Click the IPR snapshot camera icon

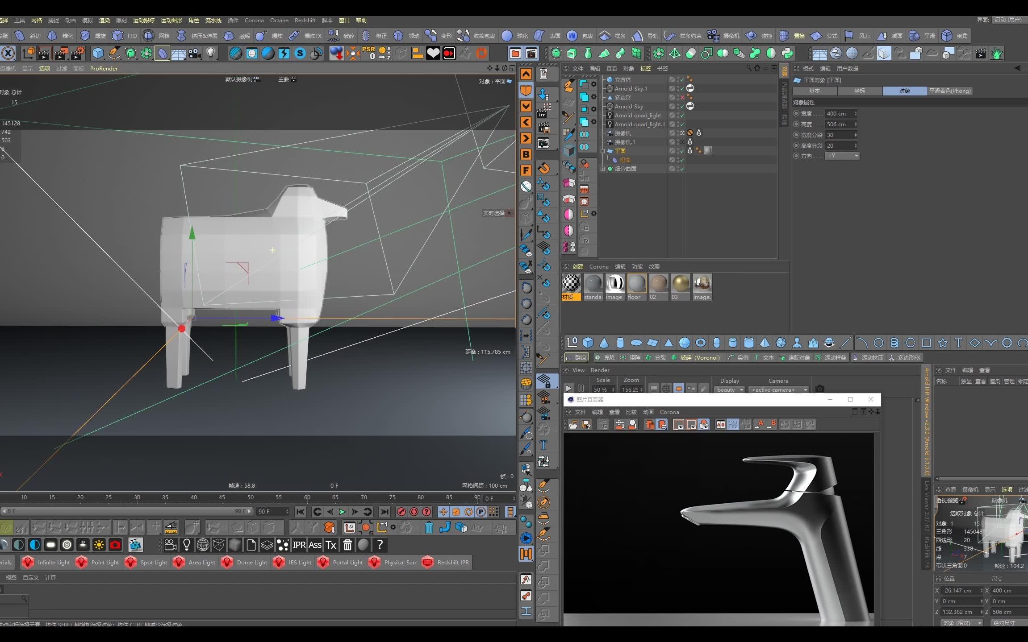coord(819,389)
